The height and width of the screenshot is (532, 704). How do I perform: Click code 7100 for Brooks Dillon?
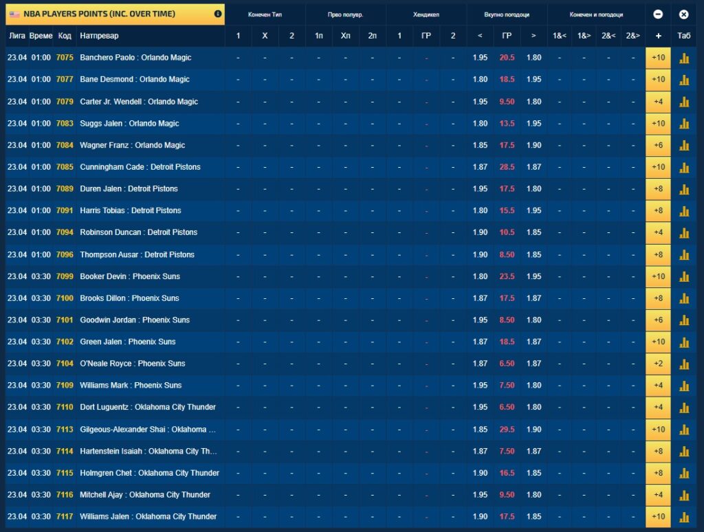click(x=65, y=298)
